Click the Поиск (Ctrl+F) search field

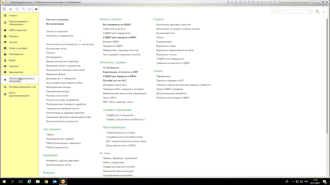(x=290, y=12)
